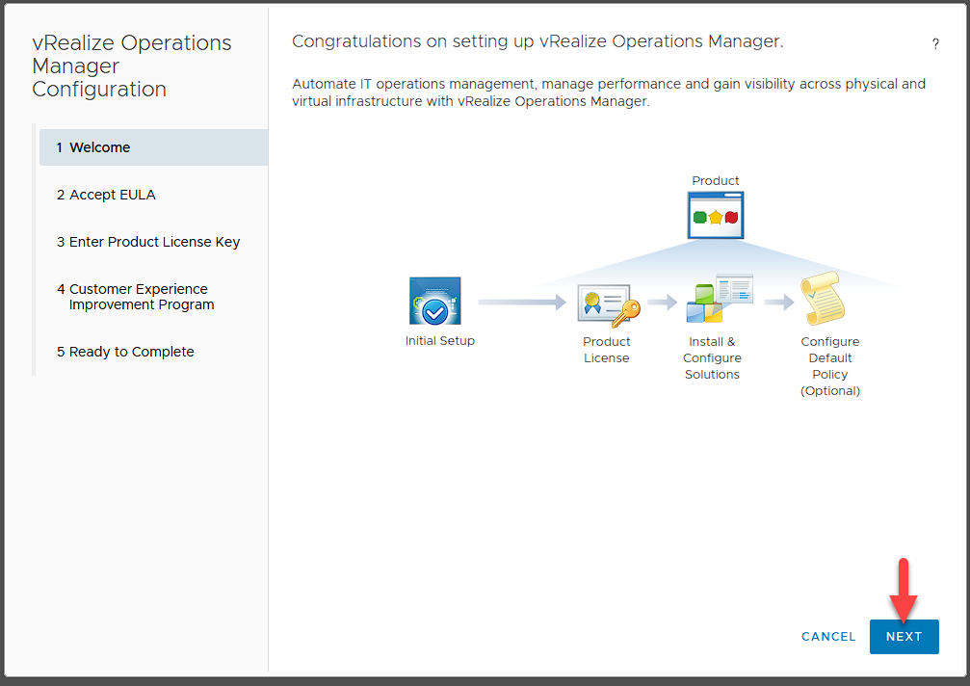Click the "Initial Setup" text label
This screenshot has width=970, height=686.
[x=439, y=341]
